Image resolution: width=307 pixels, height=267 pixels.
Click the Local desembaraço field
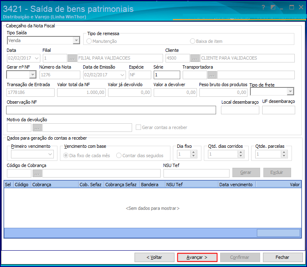pyautogui.click(x=240, y=110)
